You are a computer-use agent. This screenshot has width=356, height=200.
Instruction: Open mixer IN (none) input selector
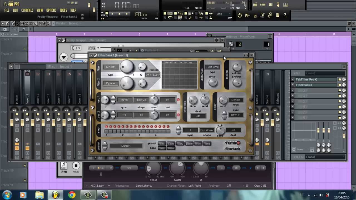click(x=325, y=73)
